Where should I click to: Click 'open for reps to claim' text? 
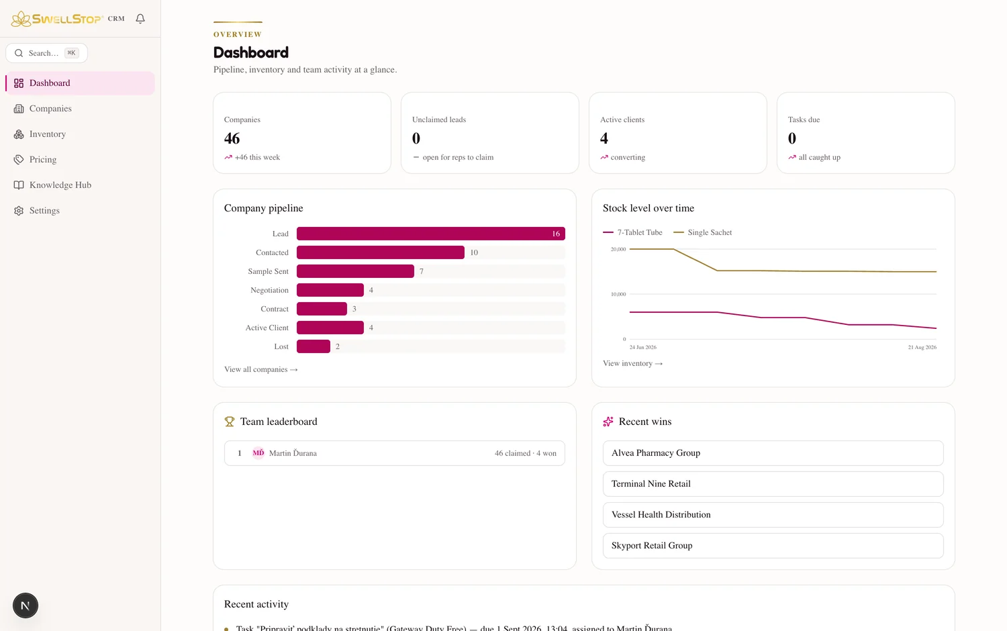coord(458,157)
